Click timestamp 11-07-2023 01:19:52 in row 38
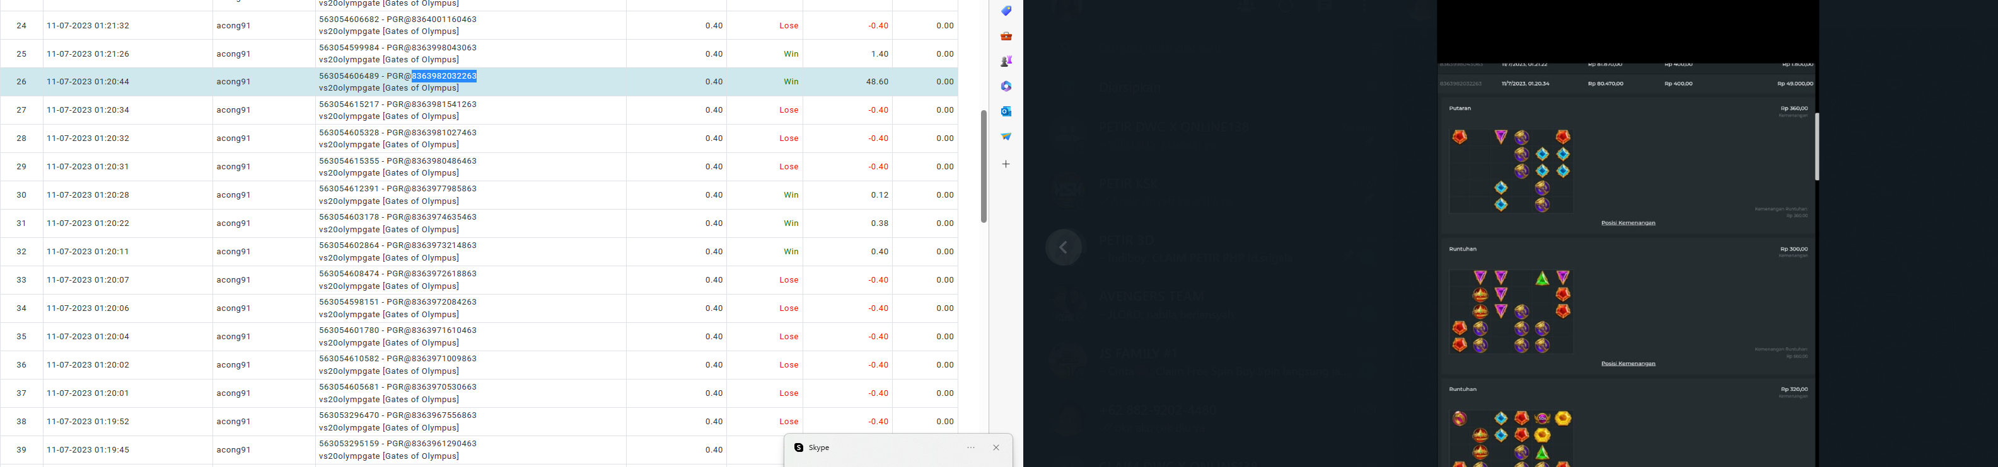 click(88, 421)
